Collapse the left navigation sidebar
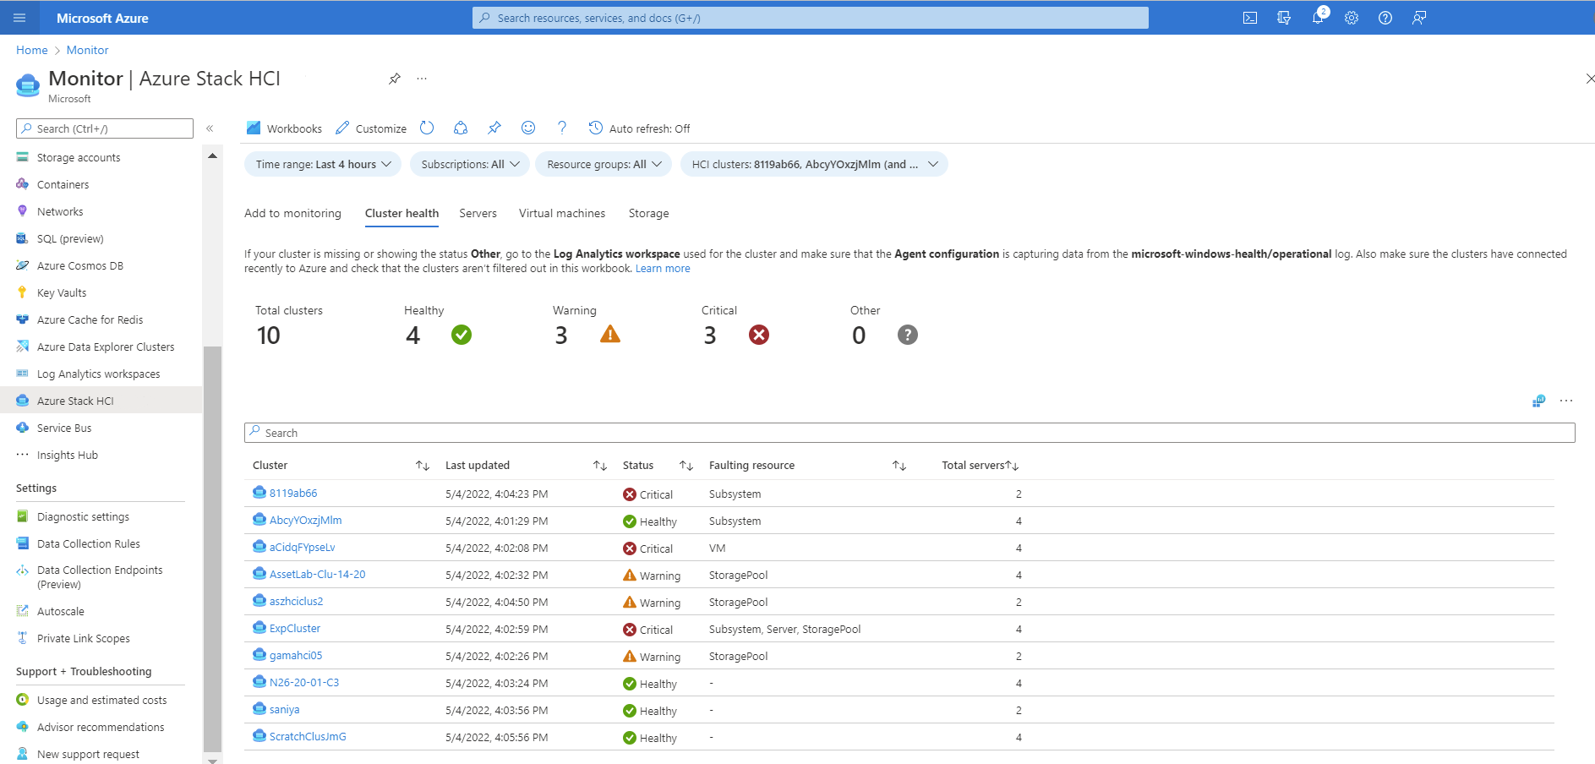Viewport: 1595px width, 764px height. click(210, 128)
